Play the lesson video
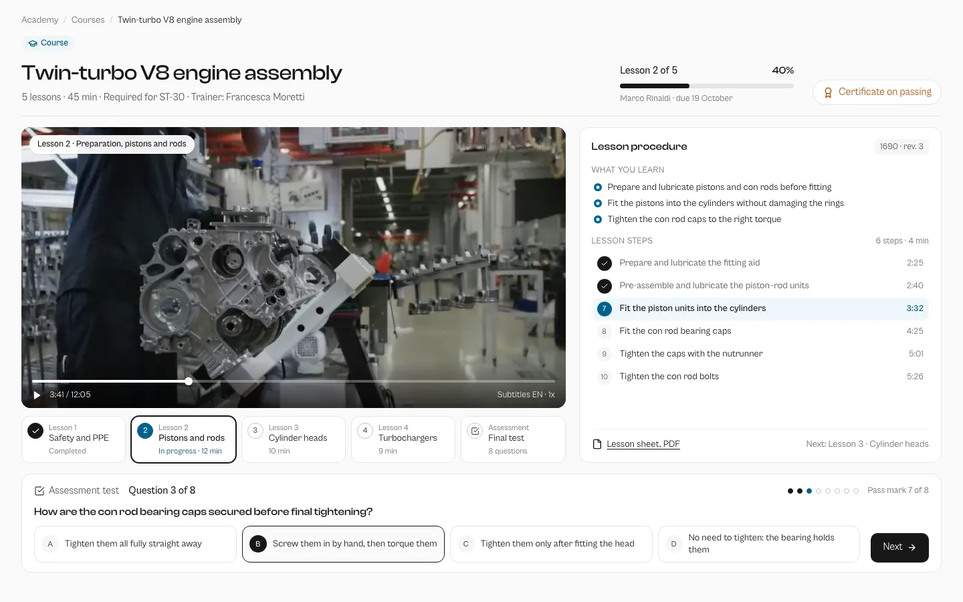 [x=37, y=395]
